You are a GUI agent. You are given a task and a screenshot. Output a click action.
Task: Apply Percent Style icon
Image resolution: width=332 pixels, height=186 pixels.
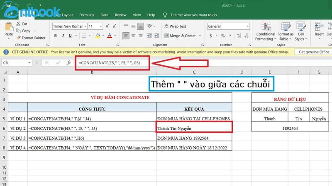pyautogui.click(x=223, y=36)
